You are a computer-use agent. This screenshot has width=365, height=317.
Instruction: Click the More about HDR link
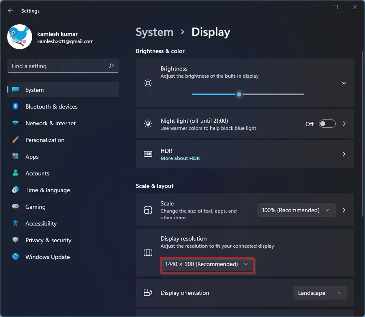(180, 158)
